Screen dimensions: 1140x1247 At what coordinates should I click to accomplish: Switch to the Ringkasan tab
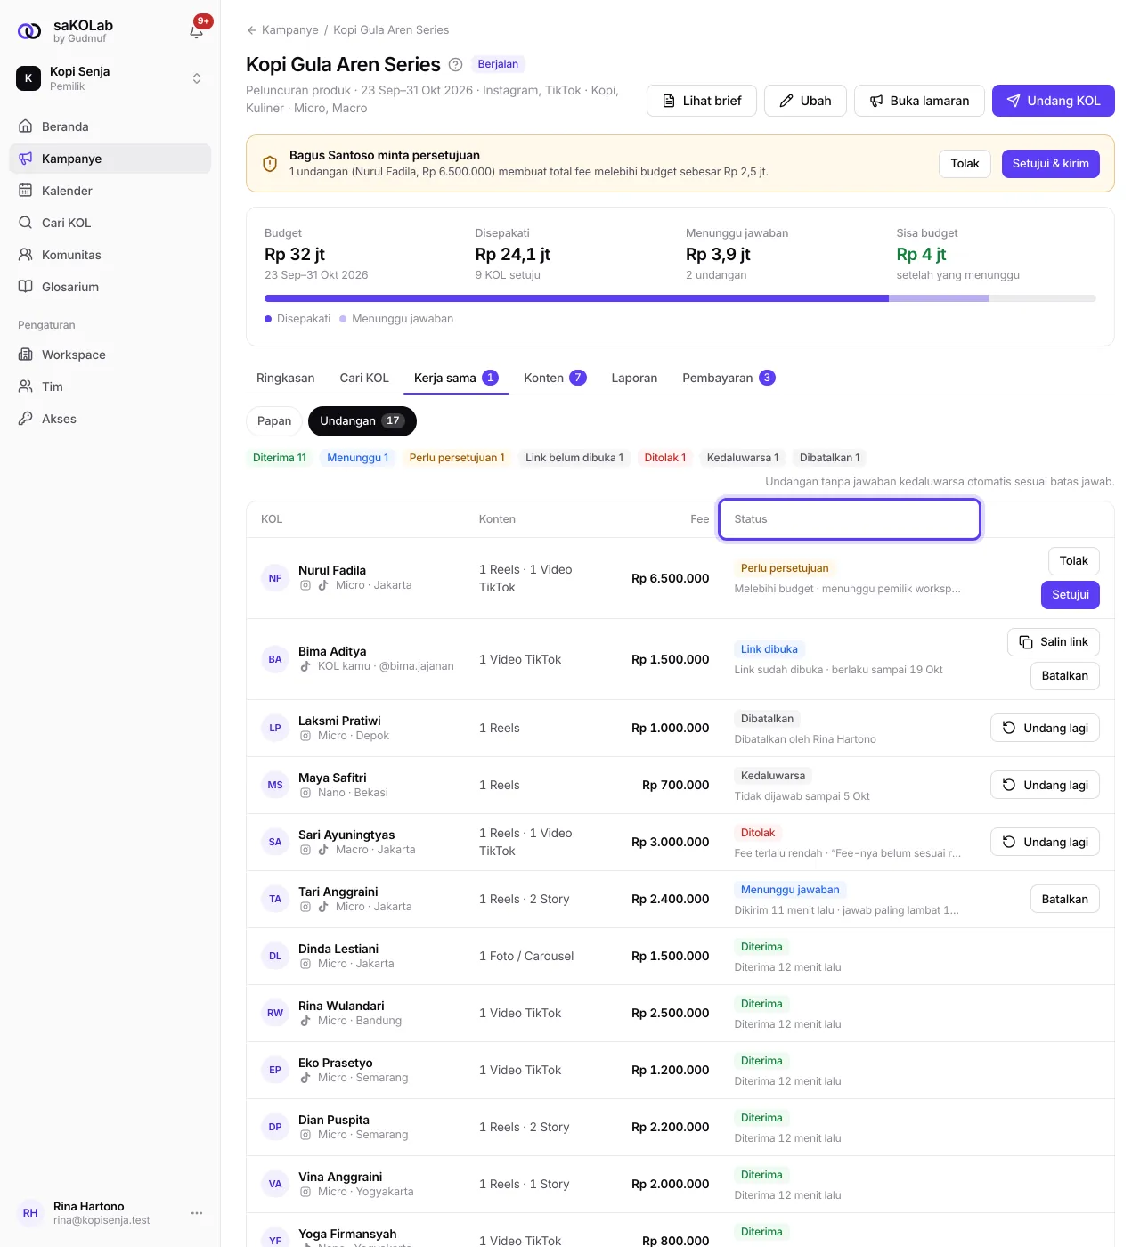pos(286,378)
